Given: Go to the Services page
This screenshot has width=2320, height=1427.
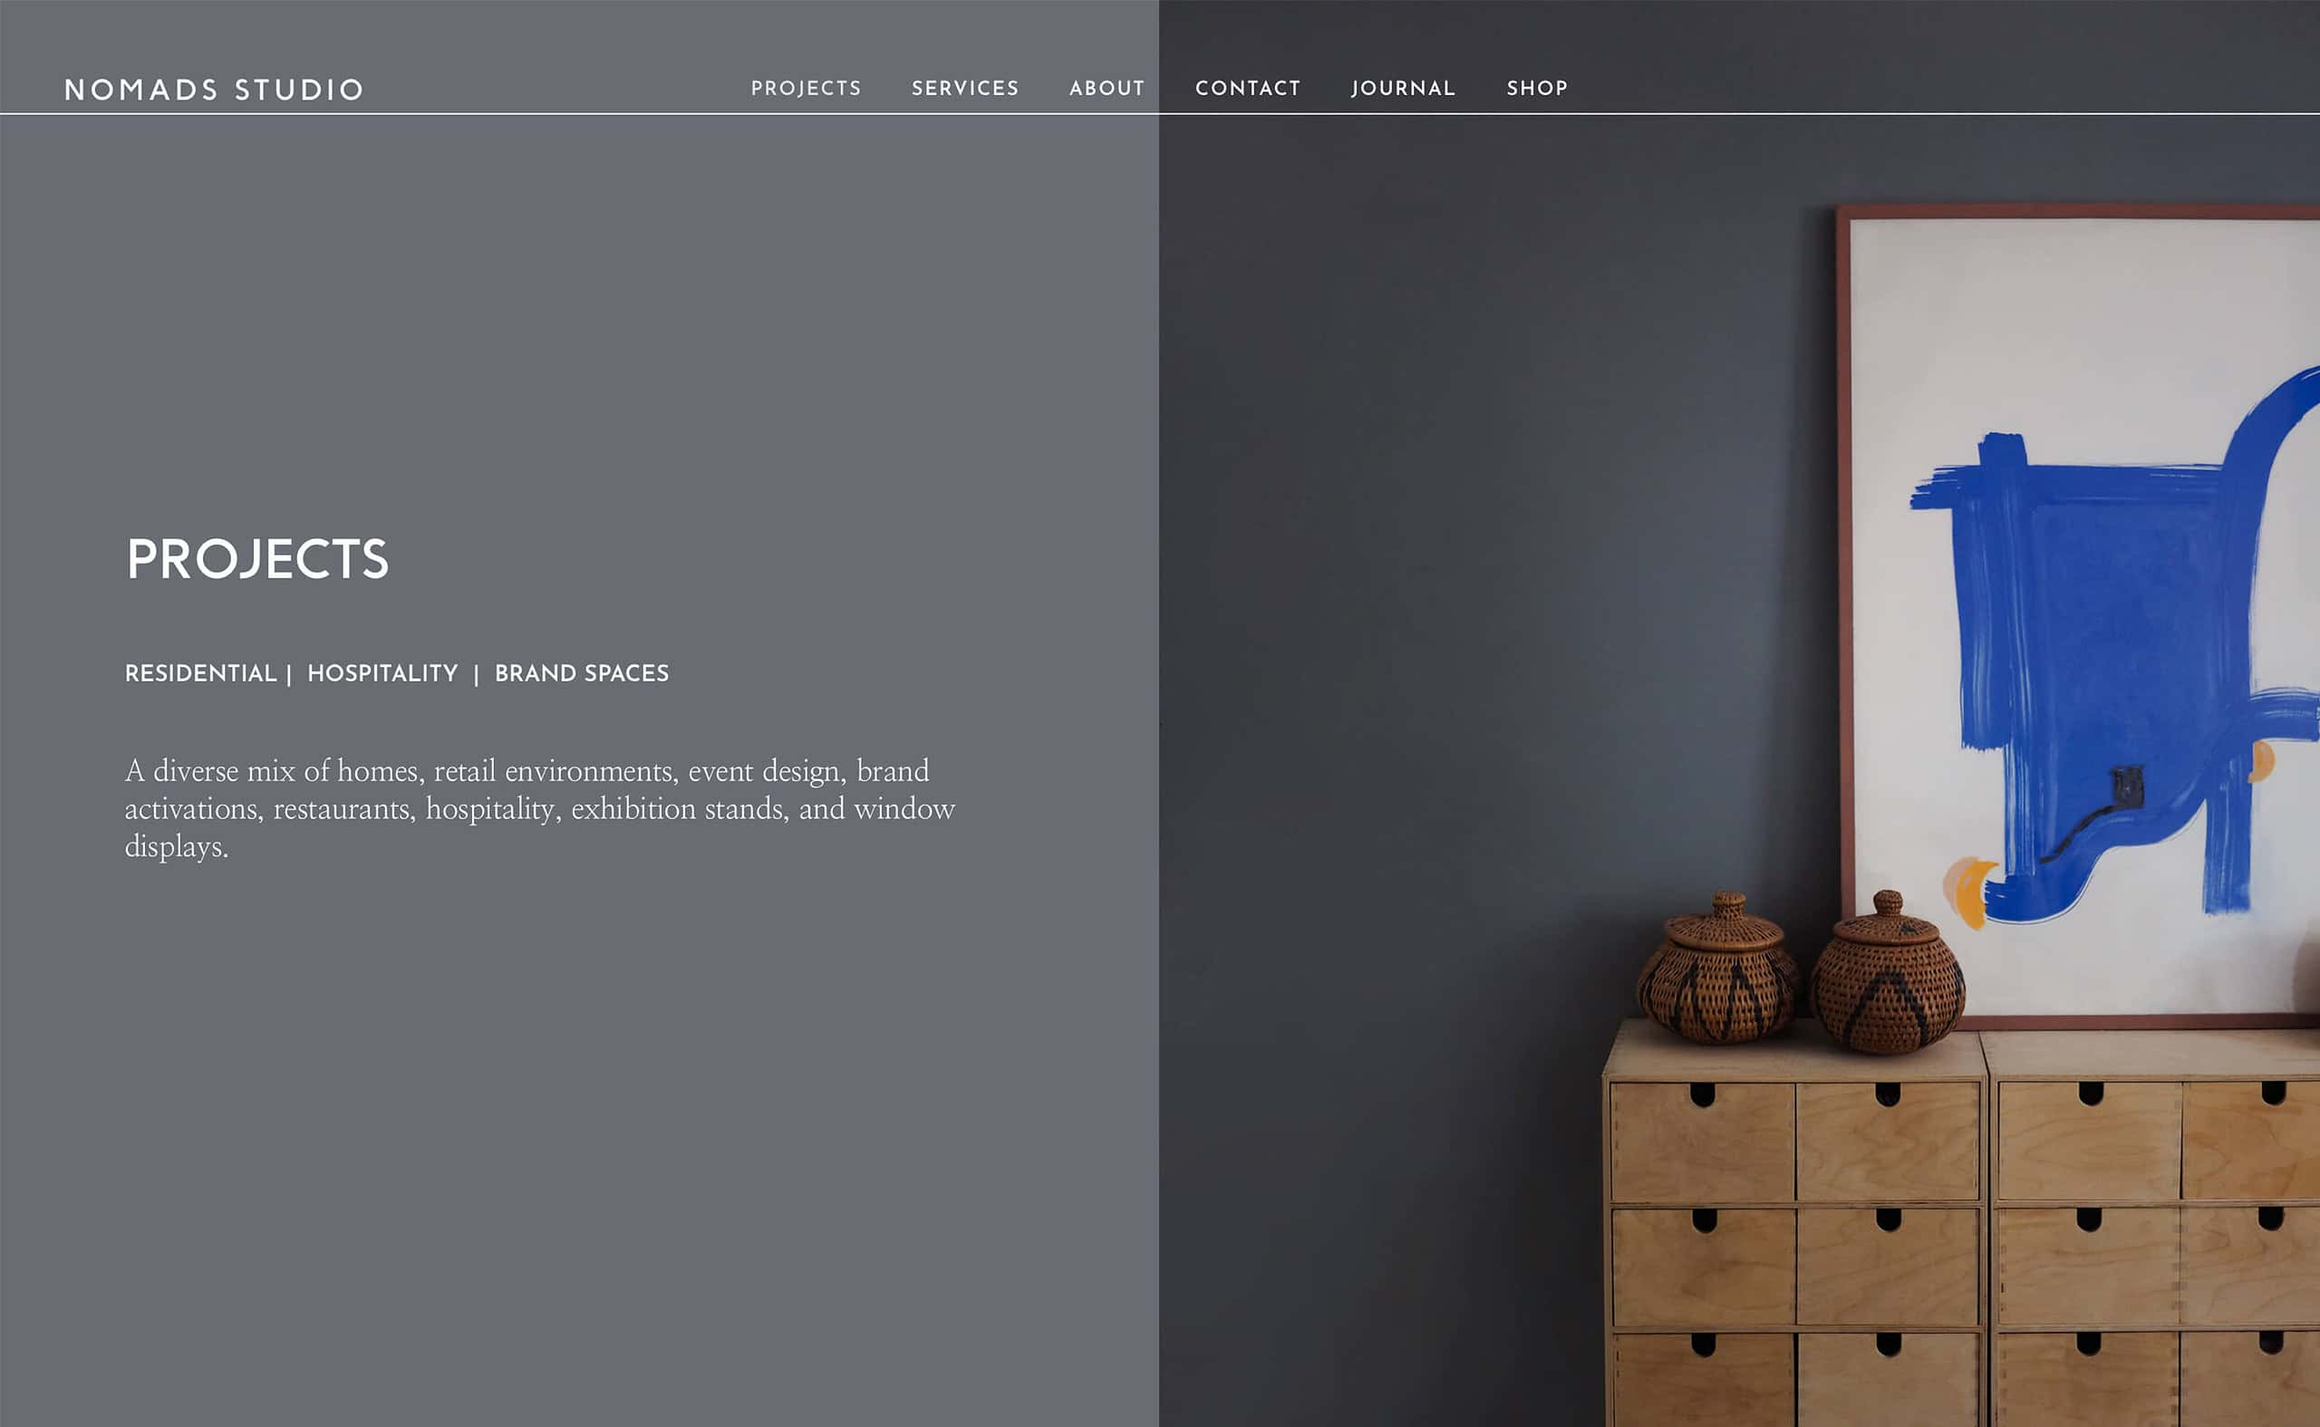Looking at the screenshot, I should tap(964, 88).
